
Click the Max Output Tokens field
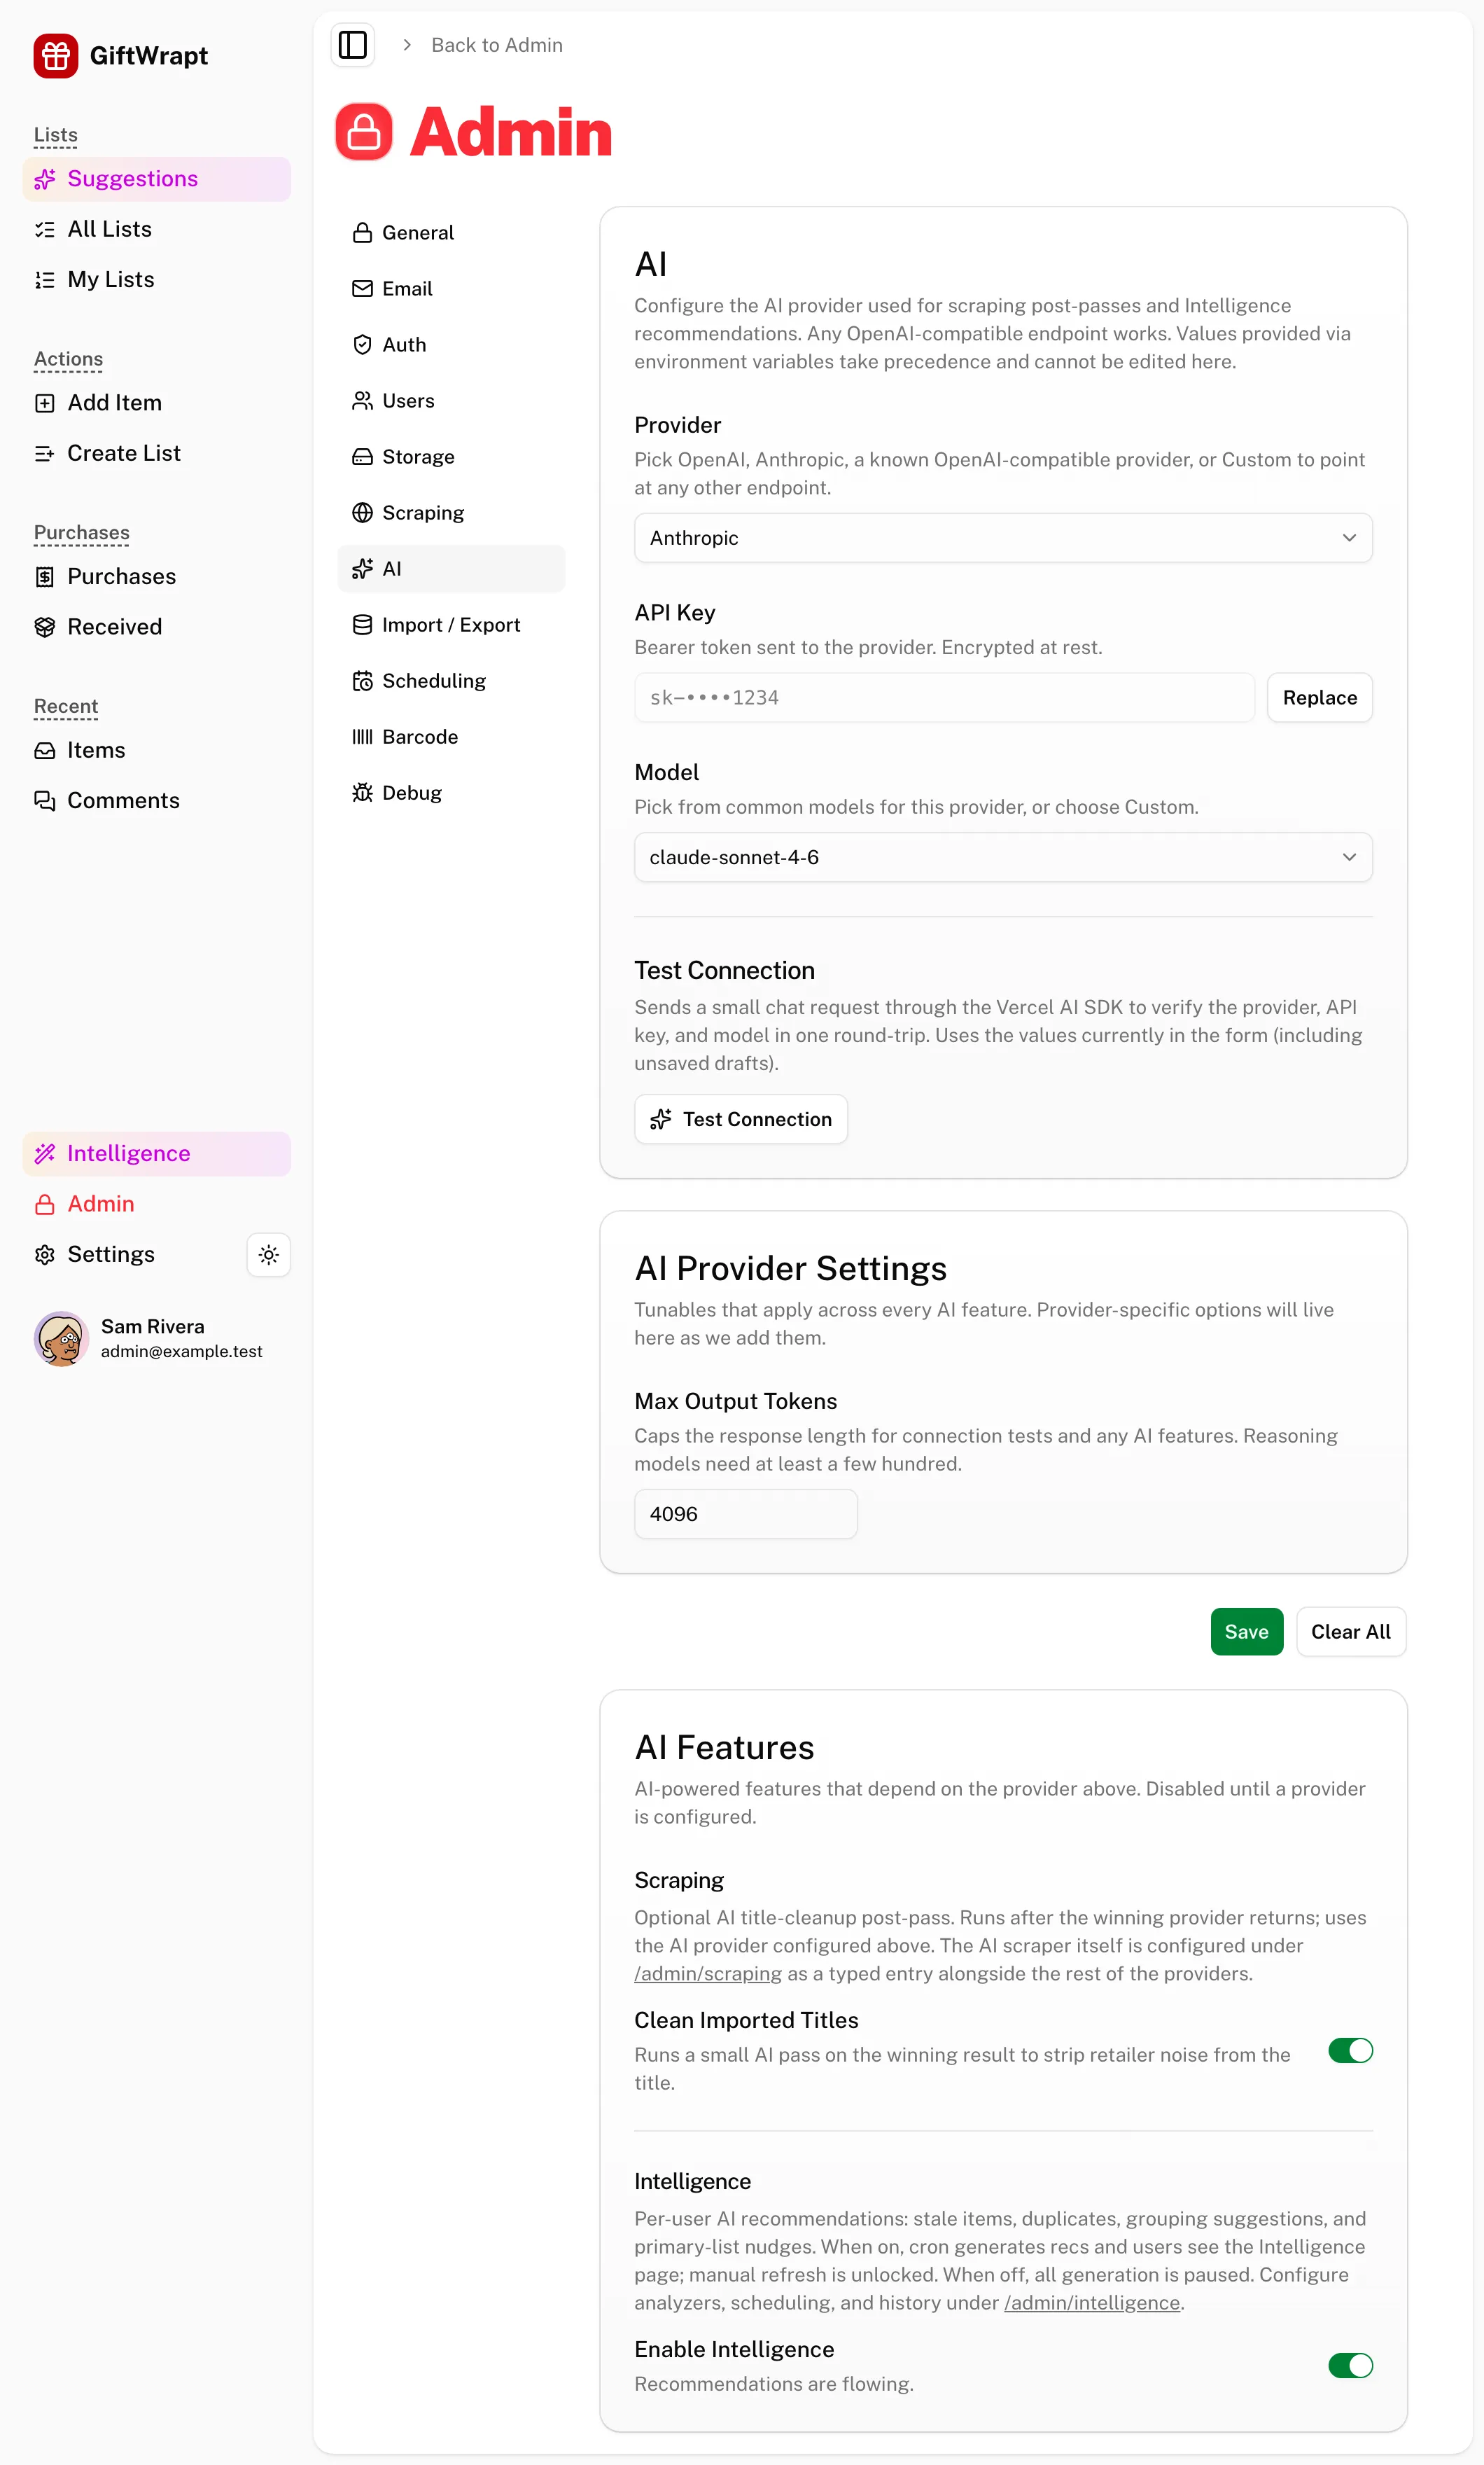[x=745, y=1513]
